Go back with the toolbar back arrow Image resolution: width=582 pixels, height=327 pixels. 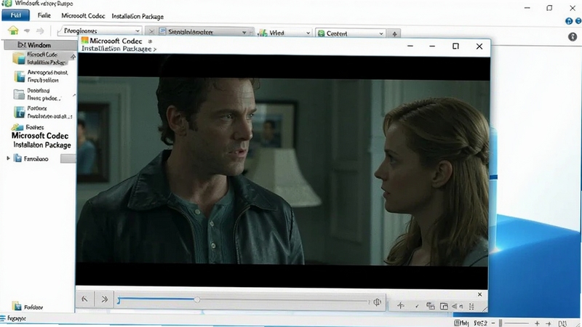27,31
